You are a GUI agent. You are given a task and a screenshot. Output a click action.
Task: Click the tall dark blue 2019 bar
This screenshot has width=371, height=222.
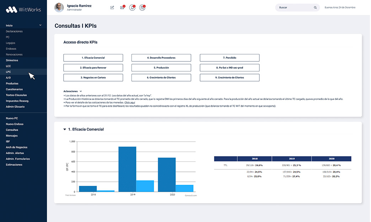127,169
